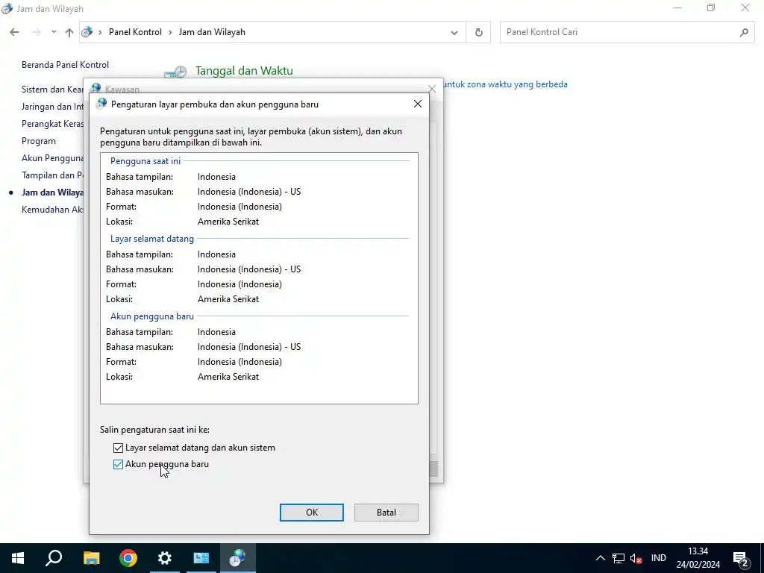
Task: Open Windows Start menu
Action: (18, 558)
